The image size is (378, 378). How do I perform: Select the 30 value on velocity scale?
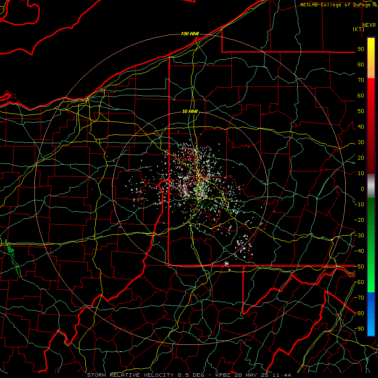pos(361,142)
